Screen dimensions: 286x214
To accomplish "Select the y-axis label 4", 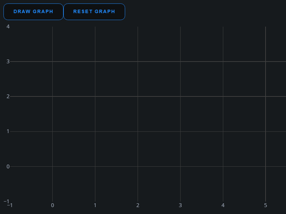I will click(x=8, y=26).
